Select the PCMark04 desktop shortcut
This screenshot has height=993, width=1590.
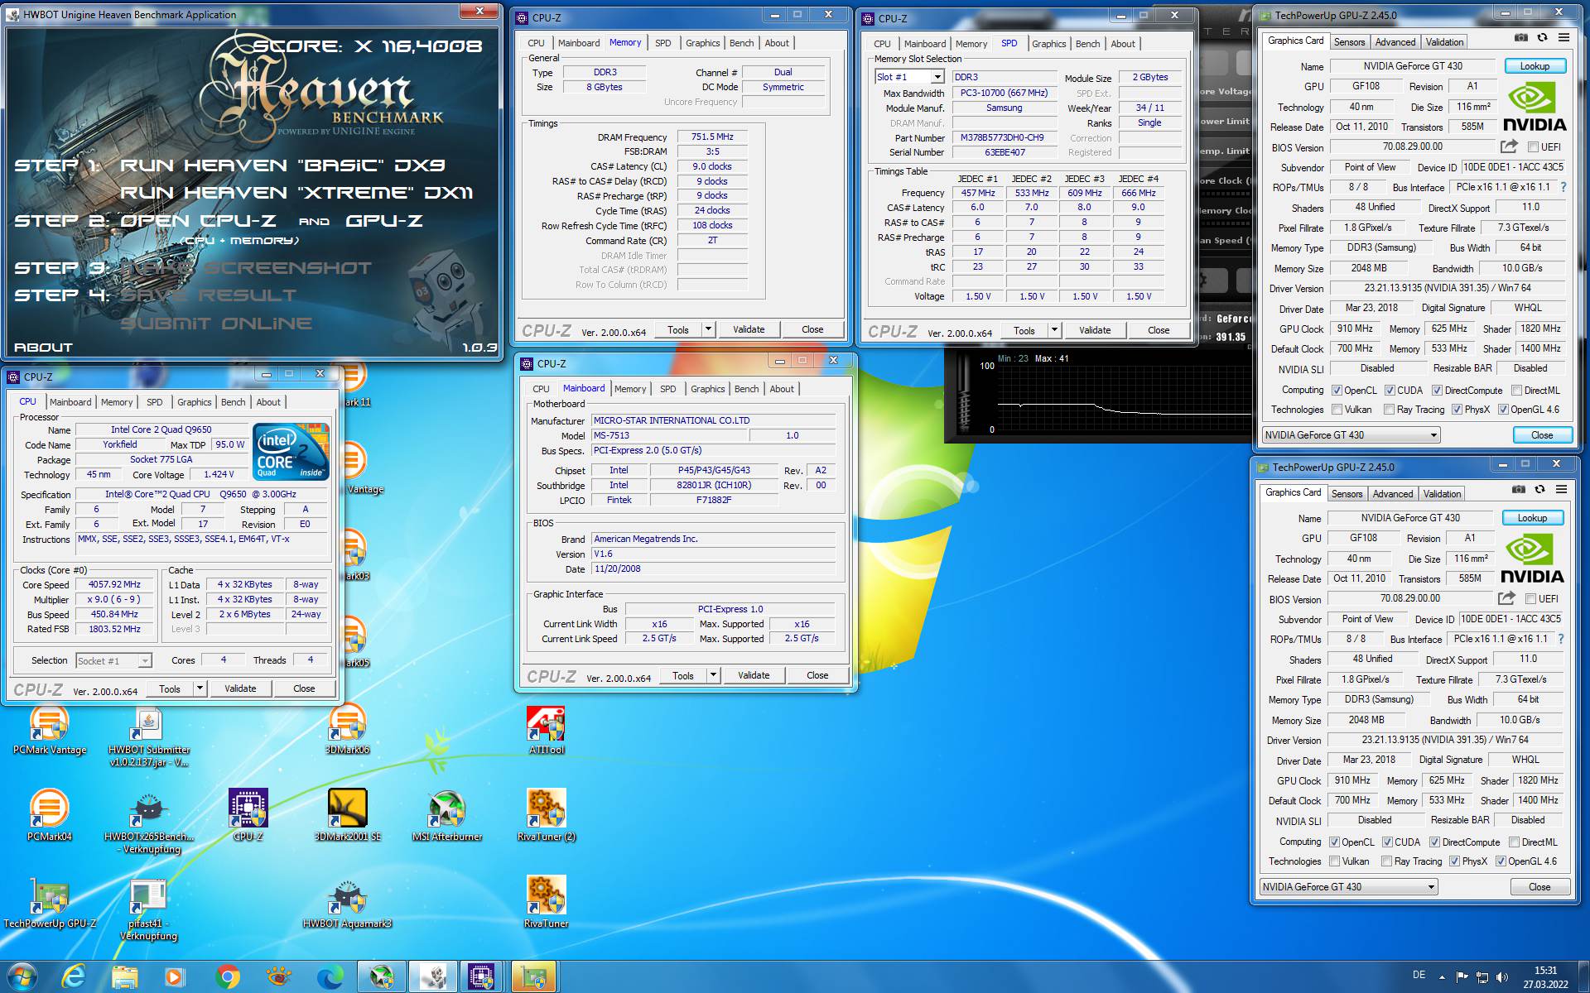(x=50, y=816)
